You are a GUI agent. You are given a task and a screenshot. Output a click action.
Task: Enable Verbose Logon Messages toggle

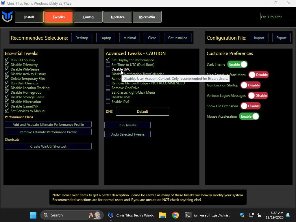pos(258,95)
